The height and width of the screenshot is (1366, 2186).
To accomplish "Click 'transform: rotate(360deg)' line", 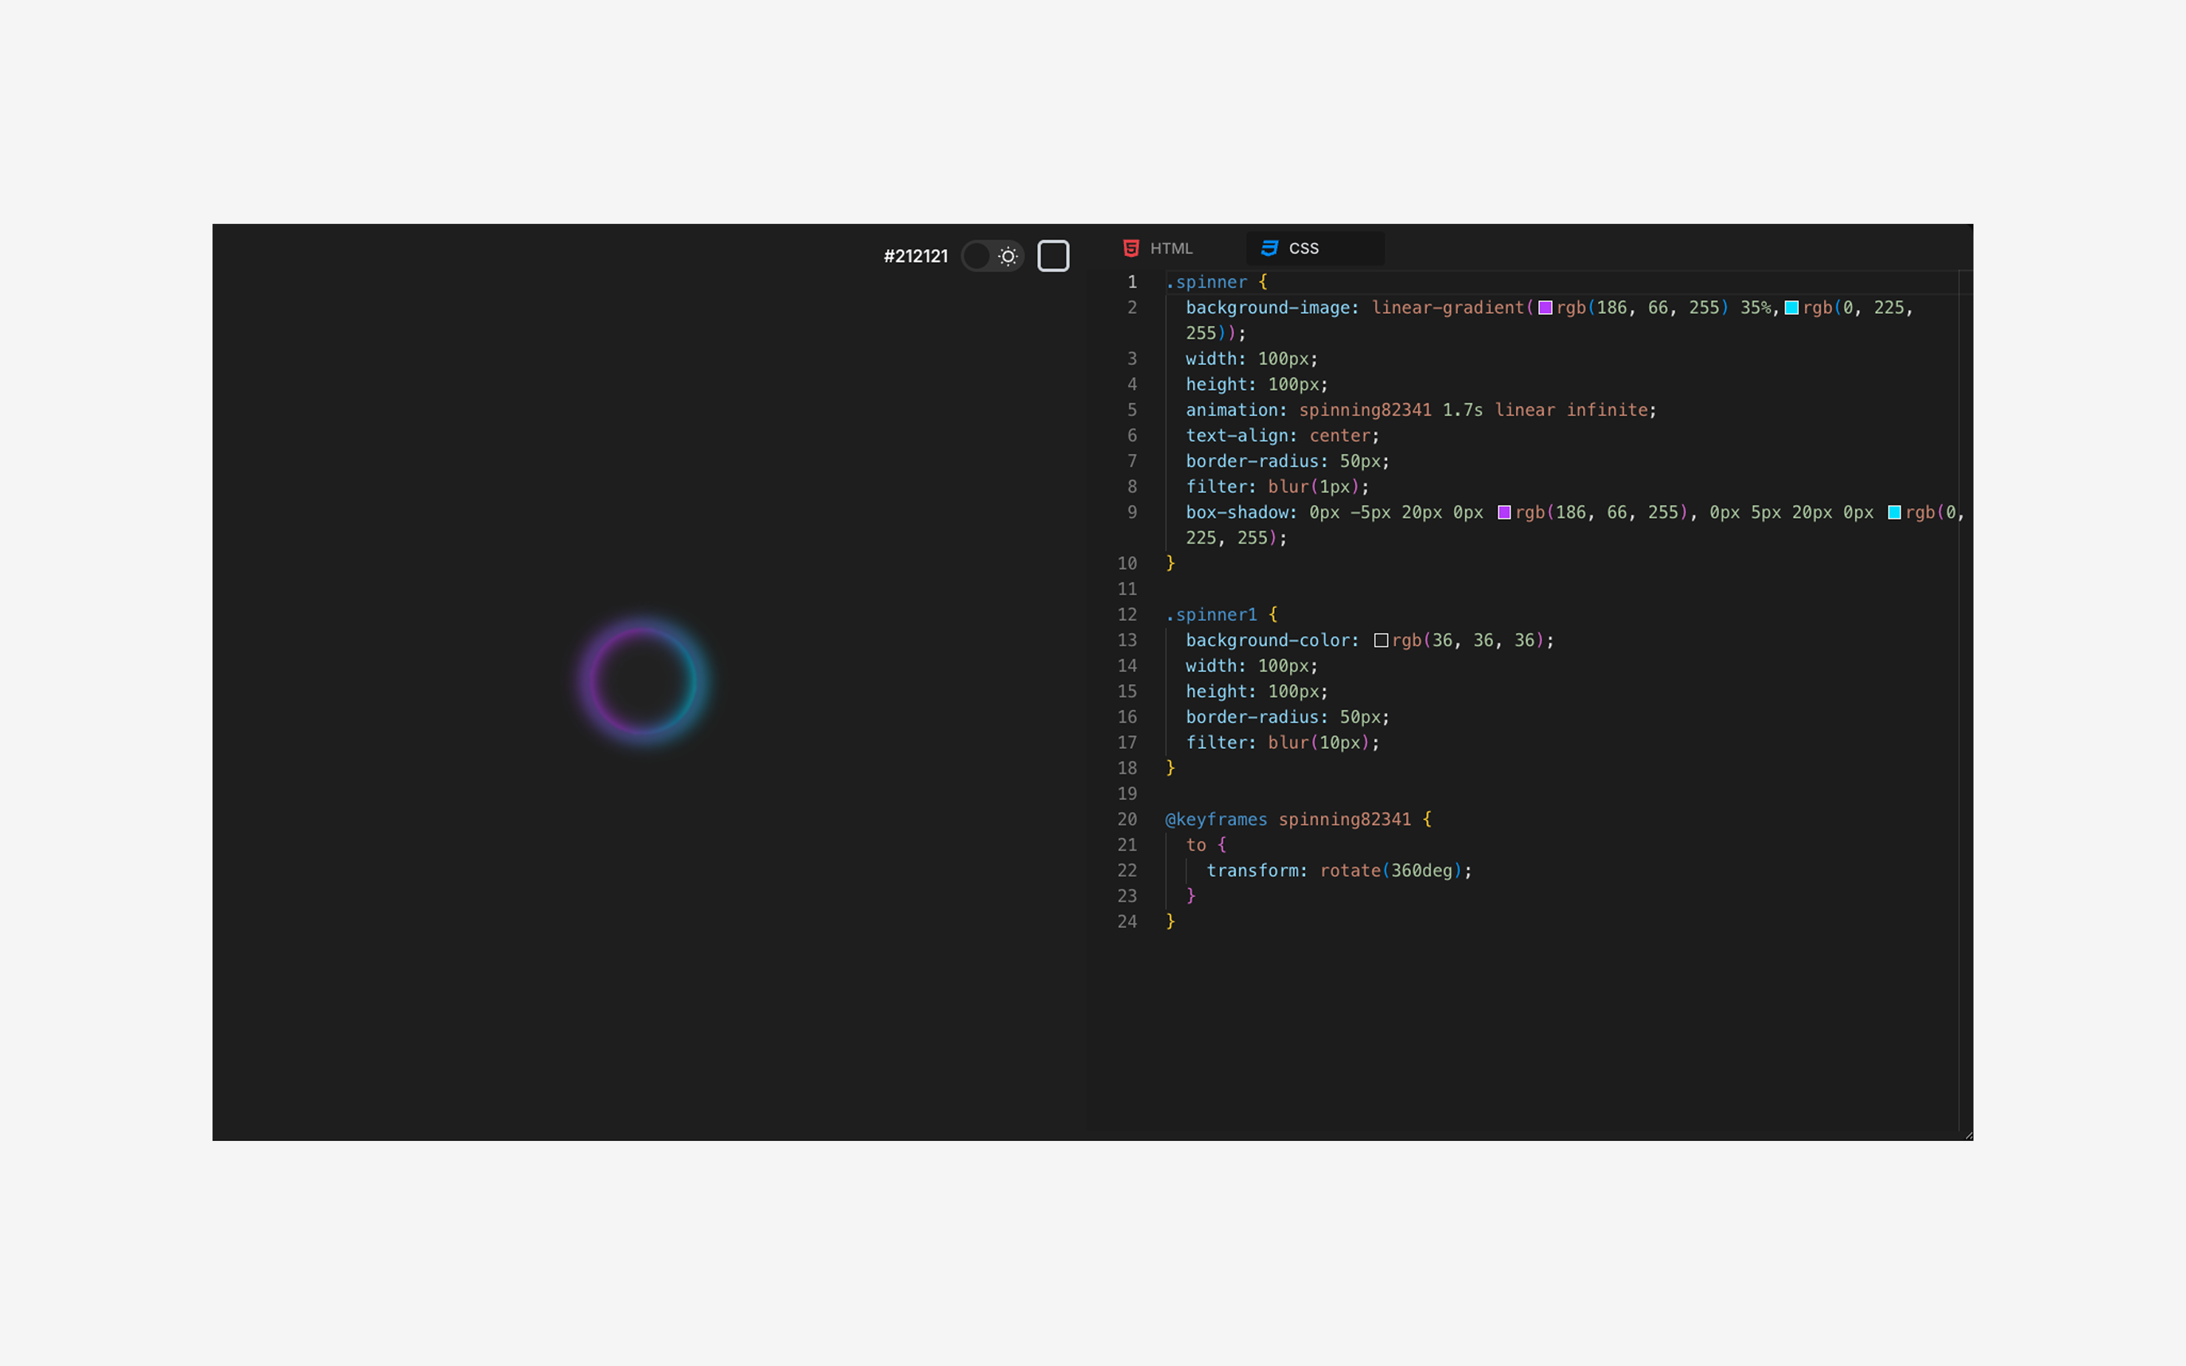I will click(1340, 871).
